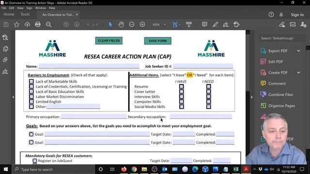Switch to the Tools tab
Image resolution: width=310 pixels, height=174 pixels.
click(x=25, y=14)
